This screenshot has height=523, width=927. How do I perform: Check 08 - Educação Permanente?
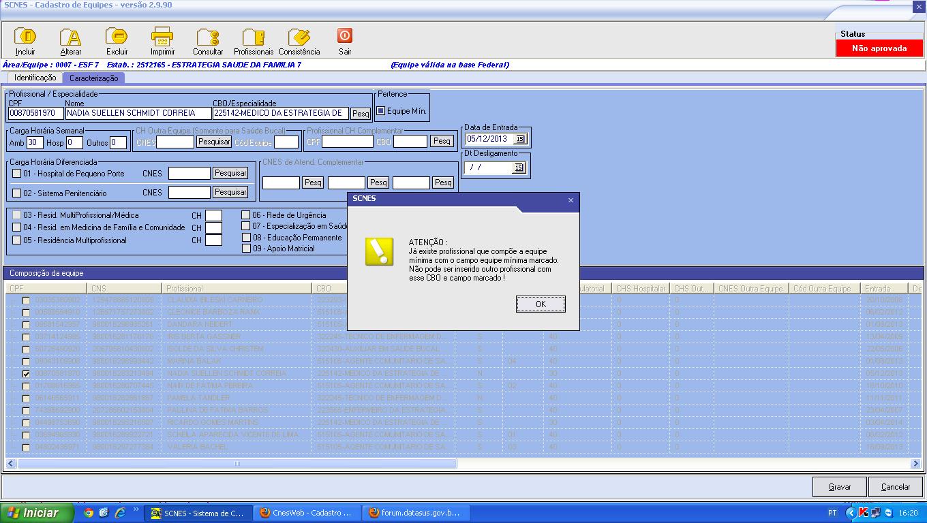point(246,238)
